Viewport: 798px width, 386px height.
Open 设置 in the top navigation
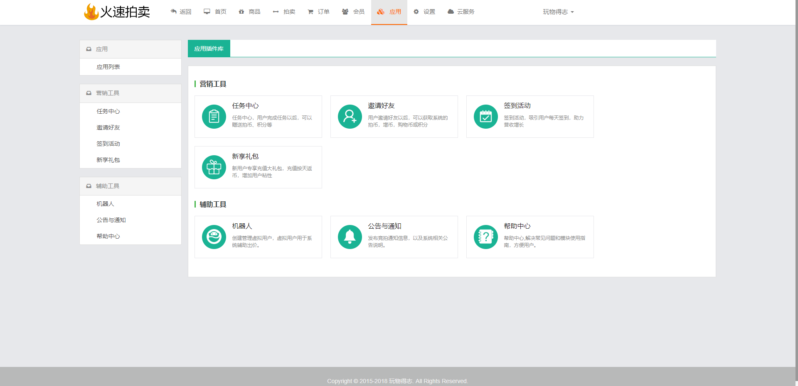tap(424, 12)
